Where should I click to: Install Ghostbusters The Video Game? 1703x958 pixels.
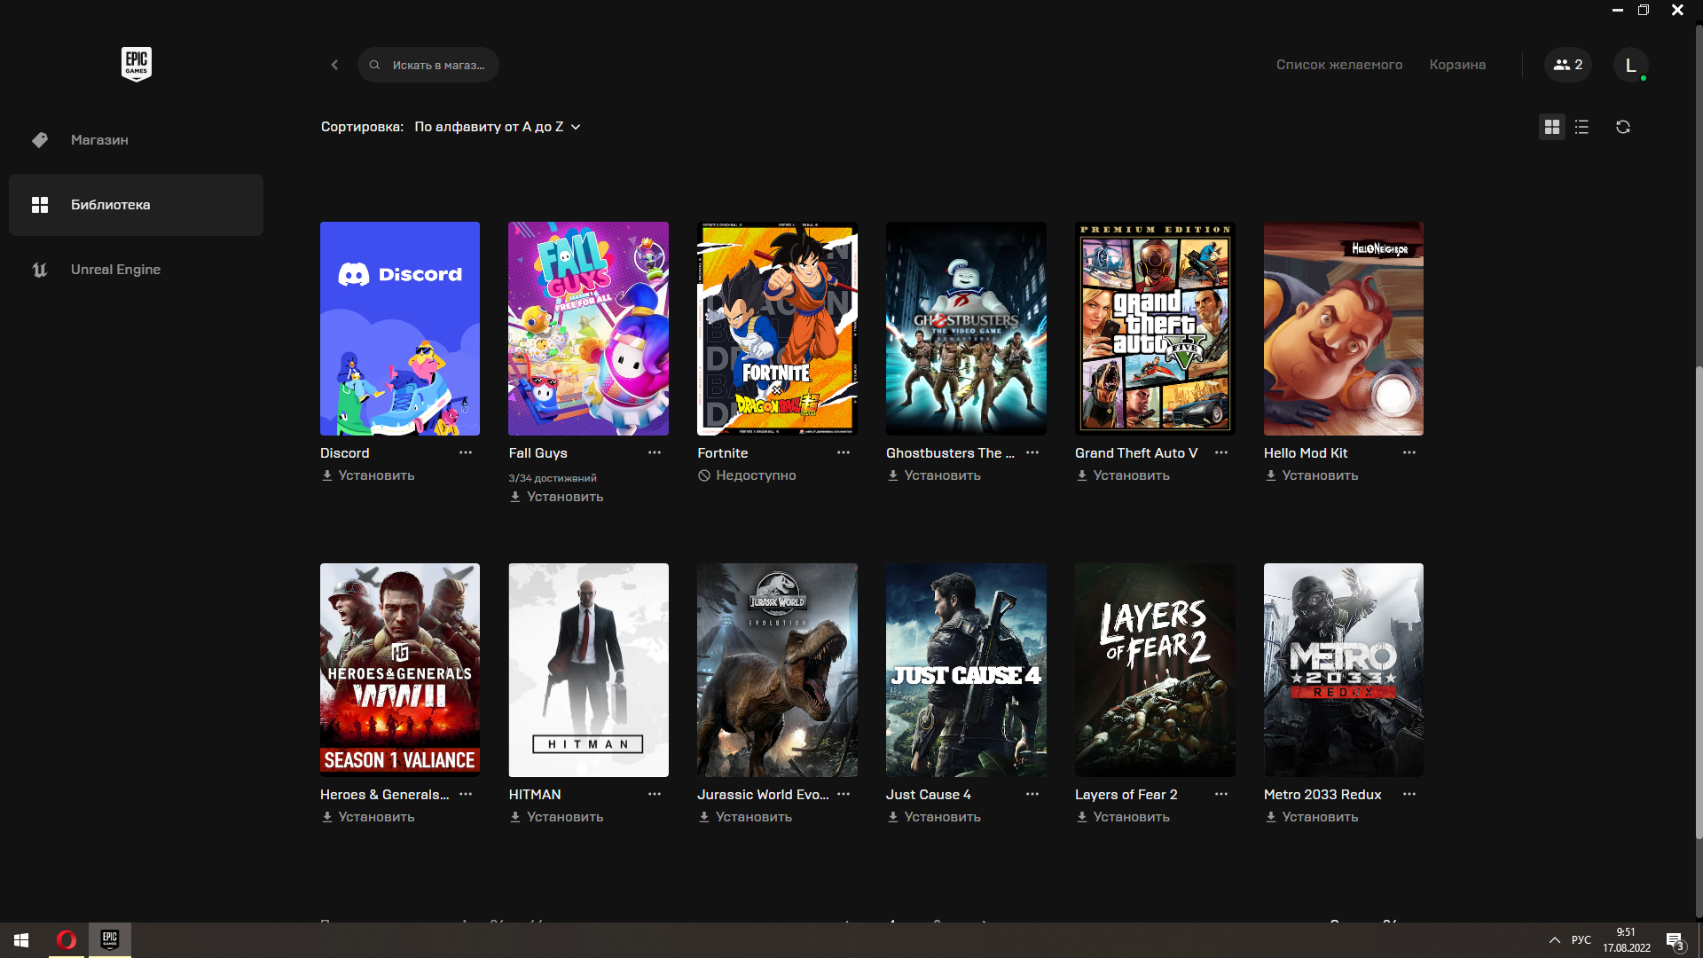pyautogui.click(x=933, y=475)
